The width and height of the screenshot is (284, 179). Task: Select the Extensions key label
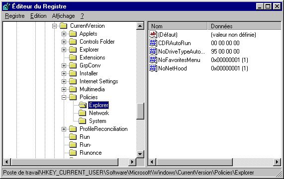[x=93, y=58]
